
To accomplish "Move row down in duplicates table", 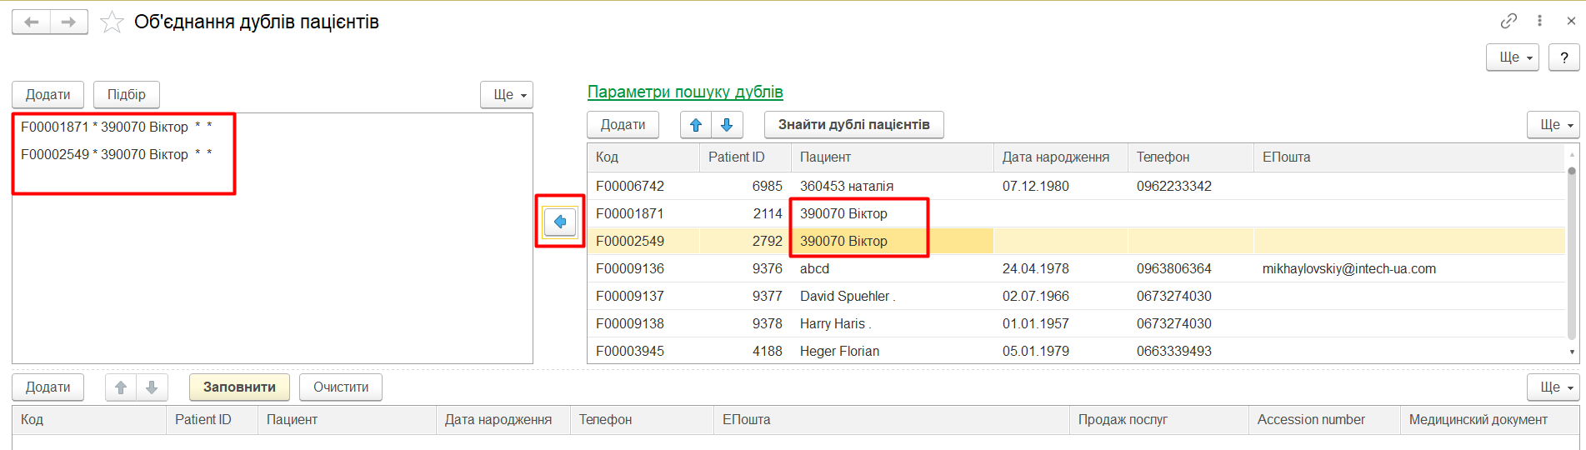I will (x=727, y=125).
